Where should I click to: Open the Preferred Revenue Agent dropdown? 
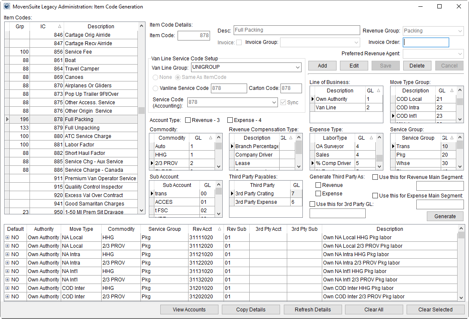[459, 54]
